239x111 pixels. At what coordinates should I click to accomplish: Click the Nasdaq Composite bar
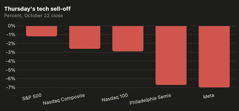pyautogui.click(x=85, y=37)
